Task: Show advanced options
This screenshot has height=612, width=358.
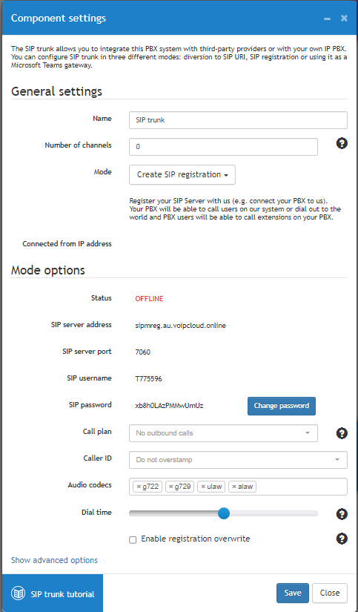Action: click(54, 560)
